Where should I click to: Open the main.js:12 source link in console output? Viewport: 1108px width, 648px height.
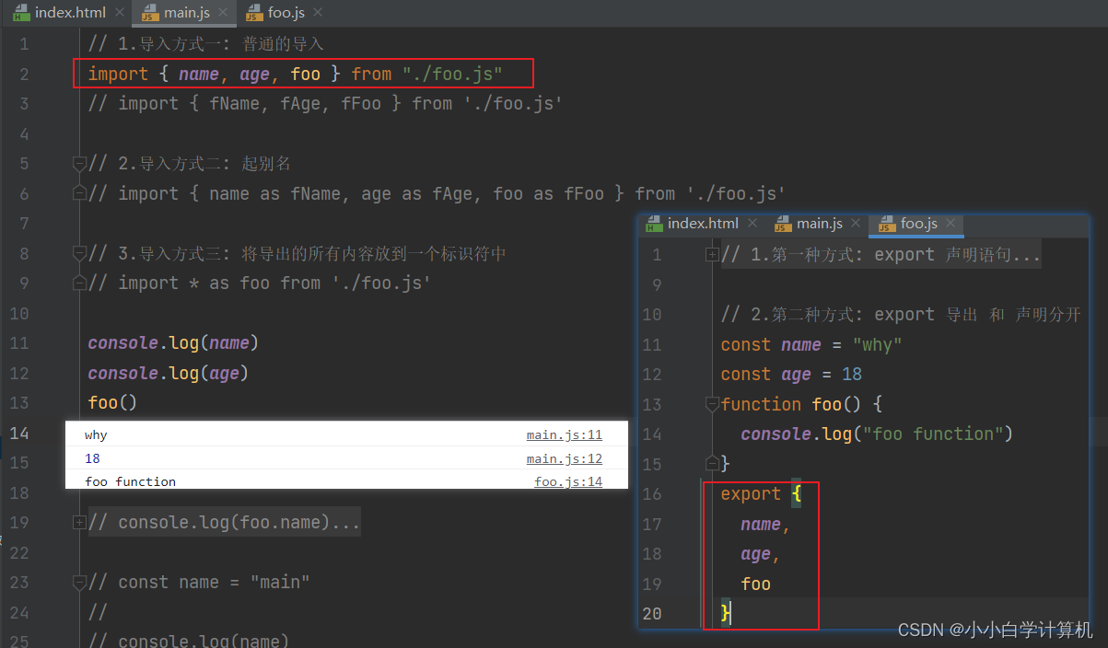[x=565, y=458]
